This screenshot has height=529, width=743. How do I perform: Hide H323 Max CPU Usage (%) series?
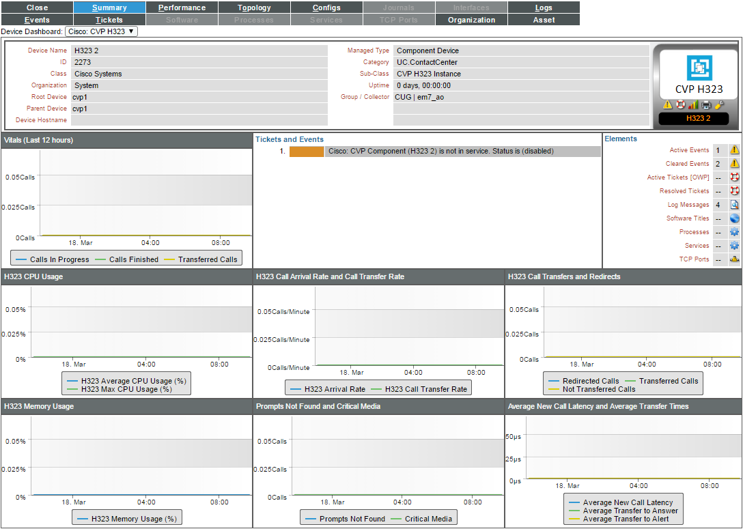(120, 389)
